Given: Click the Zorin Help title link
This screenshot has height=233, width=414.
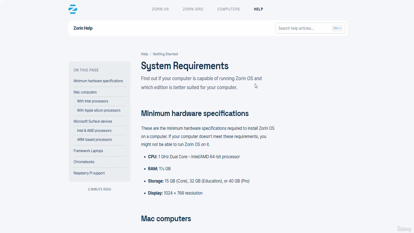Looking at the screenshot, I should 83,28.
